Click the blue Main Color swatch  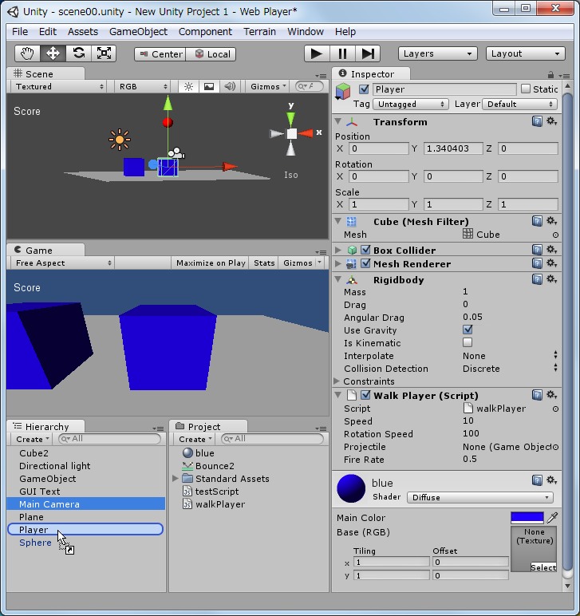click(527, 518)
